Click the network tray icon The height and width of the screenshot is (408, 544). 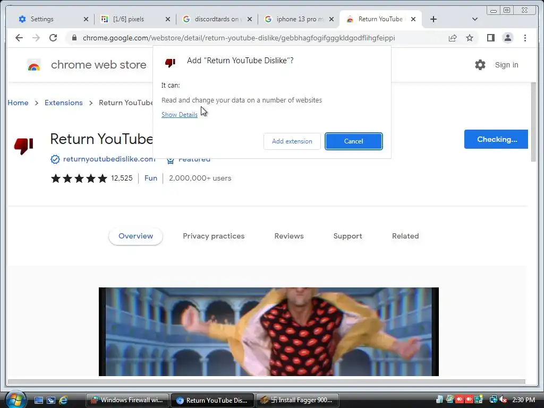[x=493, y=399]
